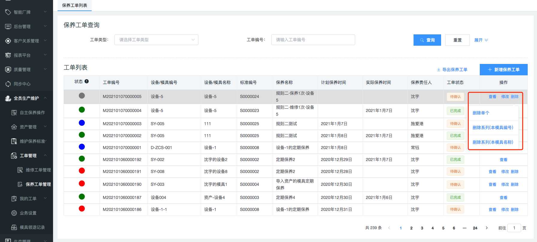Collapse the 工单管理 submenu
Screen dimensions: 537x242
click(45, 155)
